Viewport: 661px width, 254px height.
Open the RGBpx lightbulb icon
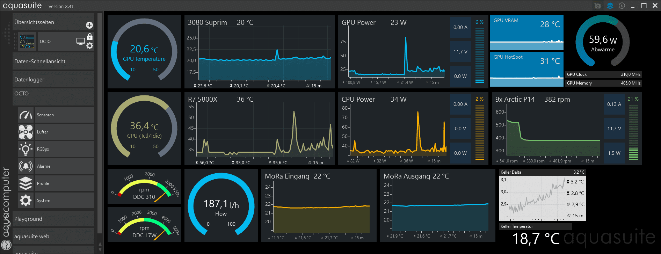point(26,149)
